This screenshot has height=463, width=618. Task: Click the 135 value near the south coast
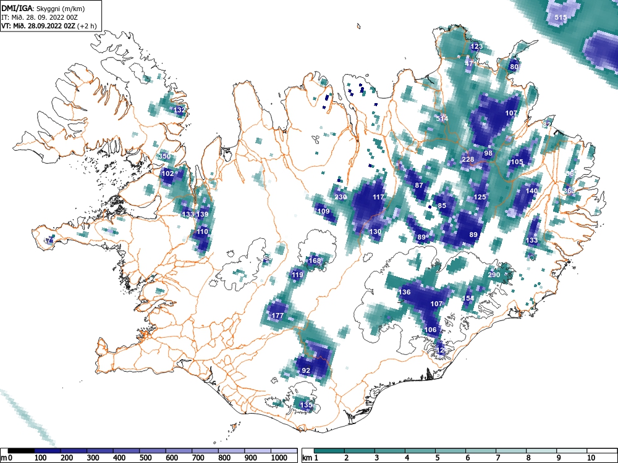(306, 405)
